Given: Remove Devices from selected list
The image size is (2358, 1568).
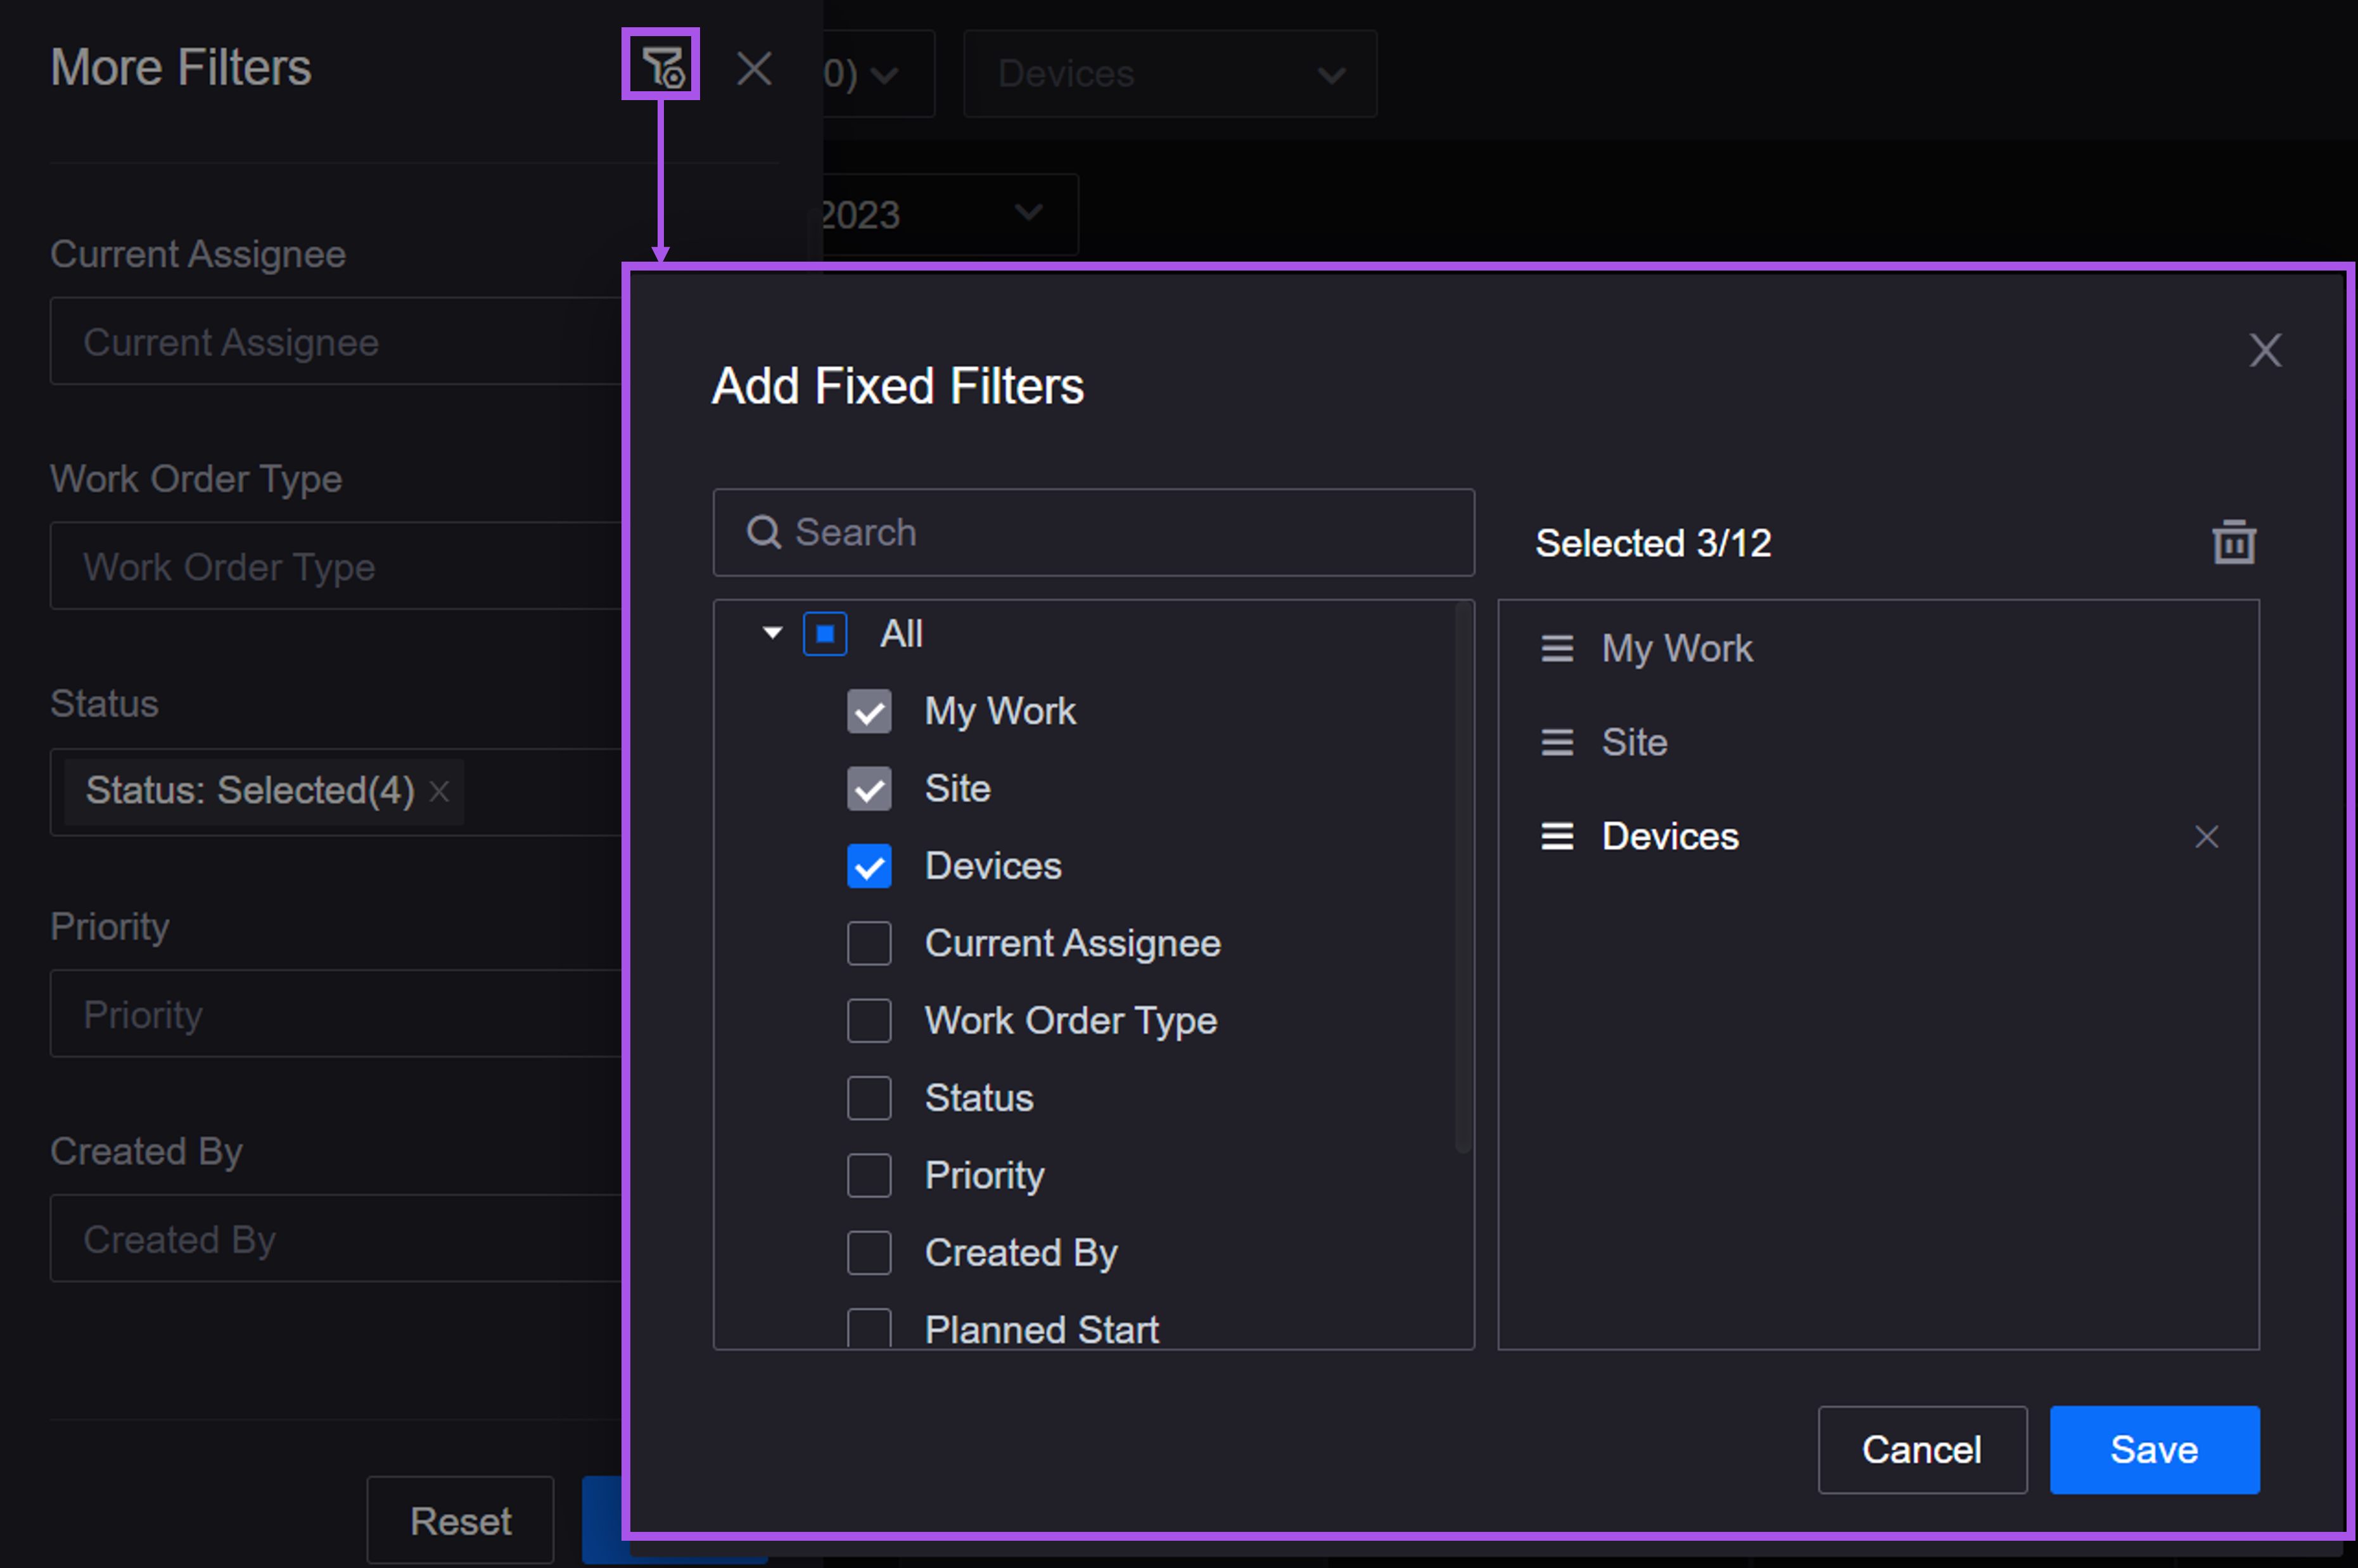Looking at the screenshot, I should coord(2206,836).
